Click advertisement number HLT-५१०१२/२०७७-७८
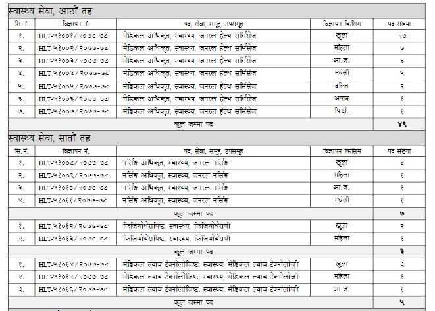 click(x=75, y=226)
